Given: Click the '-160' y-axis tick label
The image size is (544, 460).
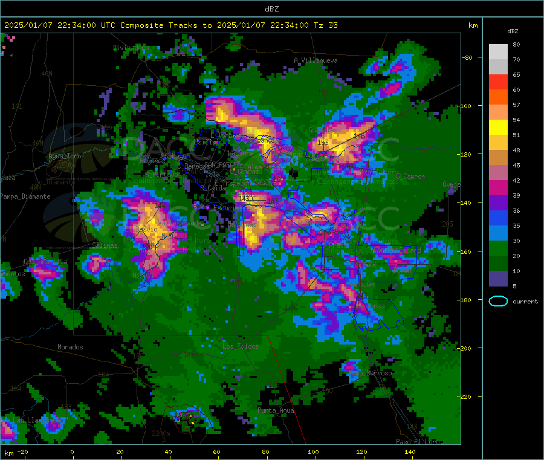Looking at the screenshot, I should [465, 252].
